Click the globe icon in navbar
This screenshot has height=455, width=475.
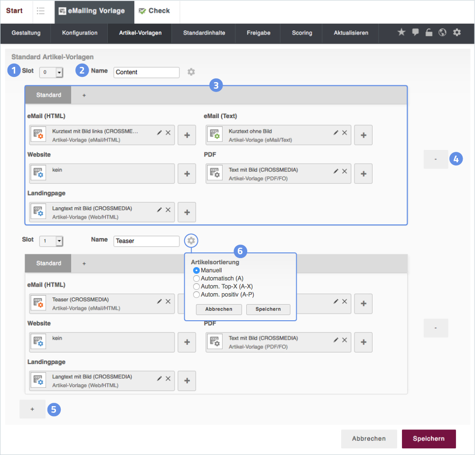pos(442,32)
